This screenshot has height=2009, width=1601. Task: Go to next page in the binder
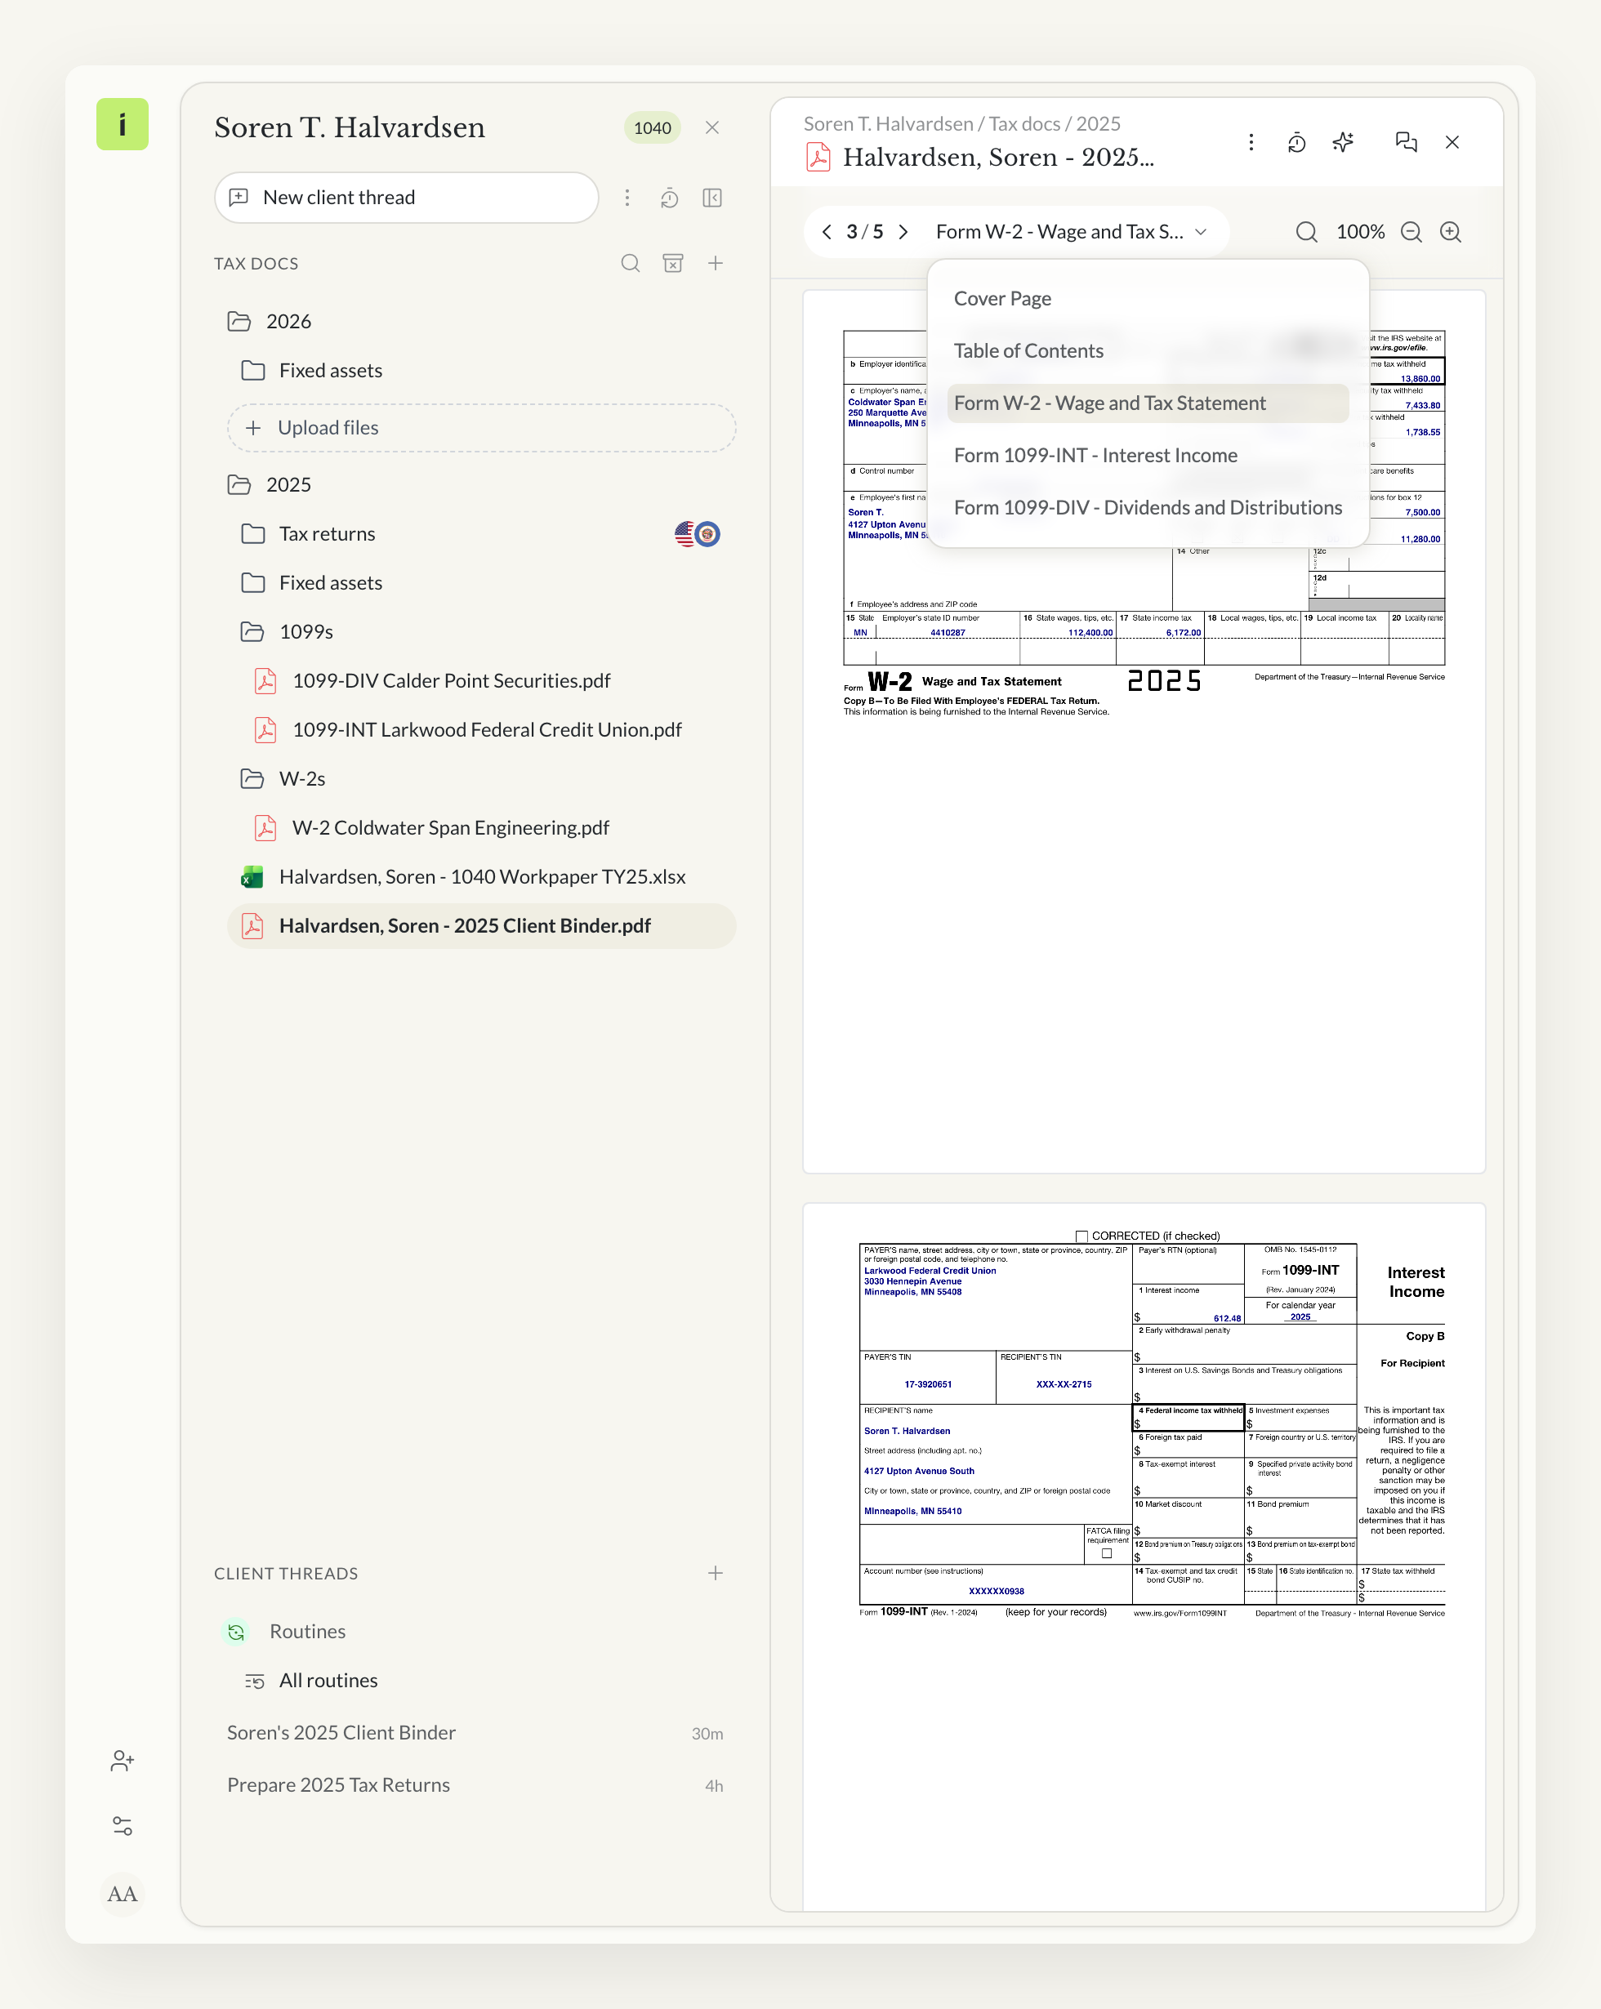pyautogui.click(x=903, y=232)
